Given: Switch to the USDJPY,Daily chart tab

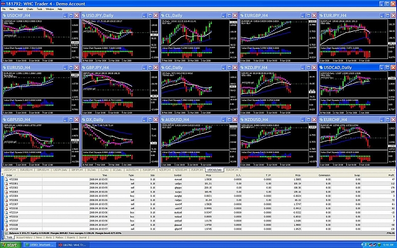Looking at the screenshot, I should 60,170.
